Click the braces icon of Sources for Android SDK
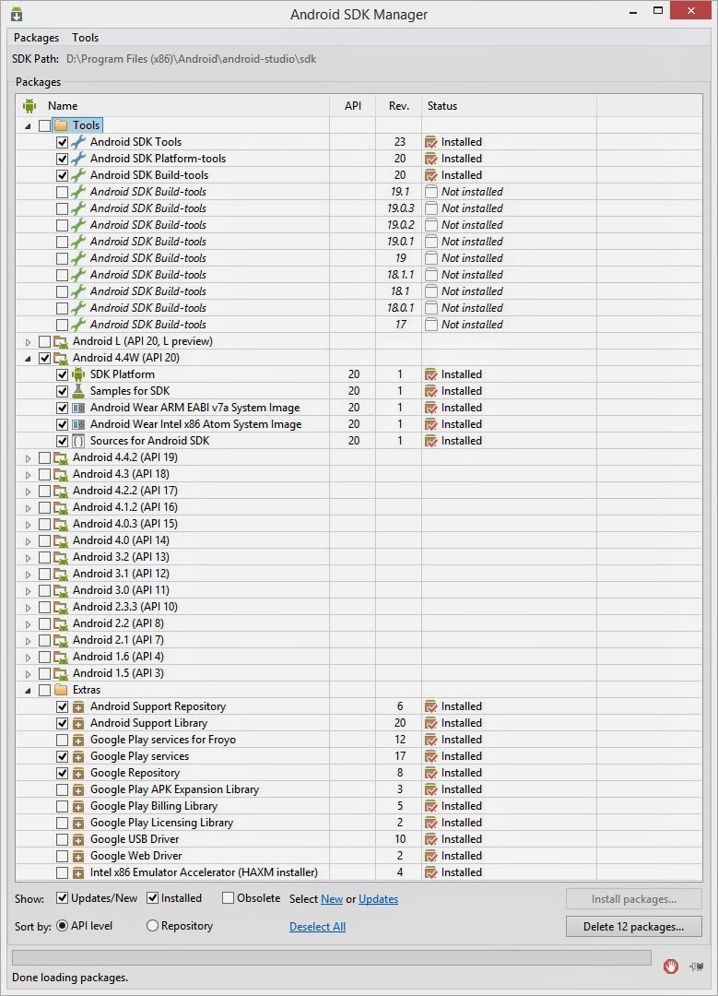The height and width of the screenshot is (996, 718). pyautogui.click(x=78, y=441)
